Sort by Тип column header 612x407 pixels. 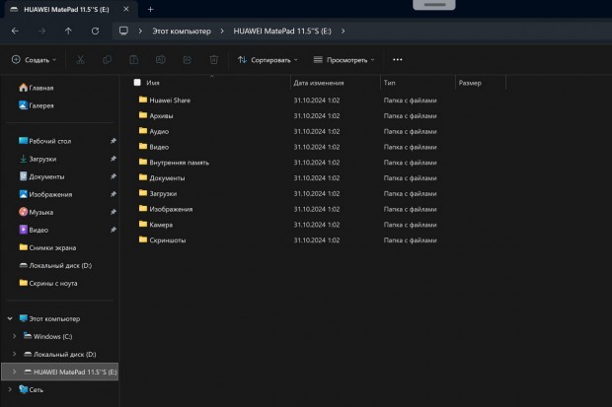pos(389,83)
